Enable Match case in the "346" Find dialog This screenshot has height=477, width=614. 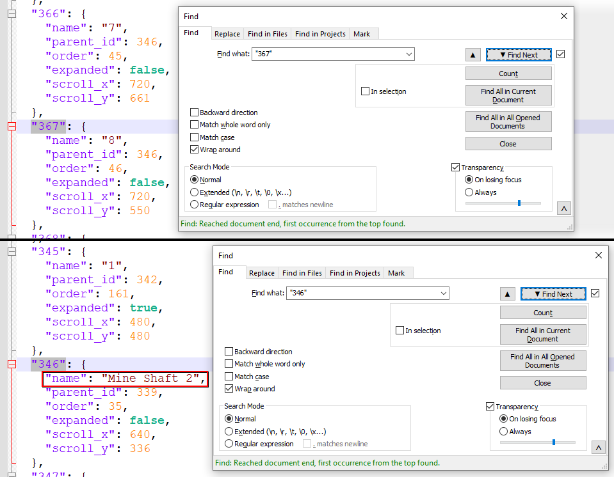click(229, 377)
